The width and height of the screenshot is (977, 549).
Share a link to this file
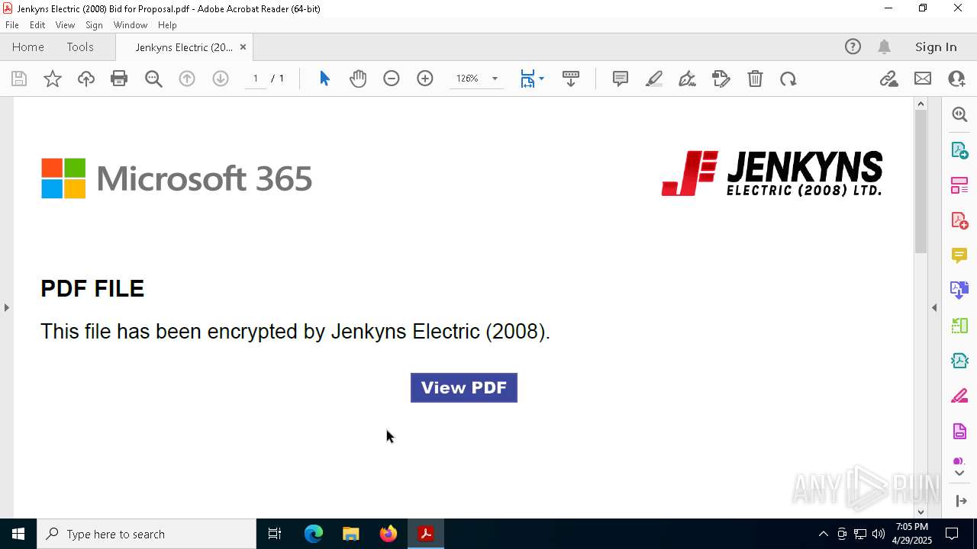pyautogui.click(x=889, y=79)
